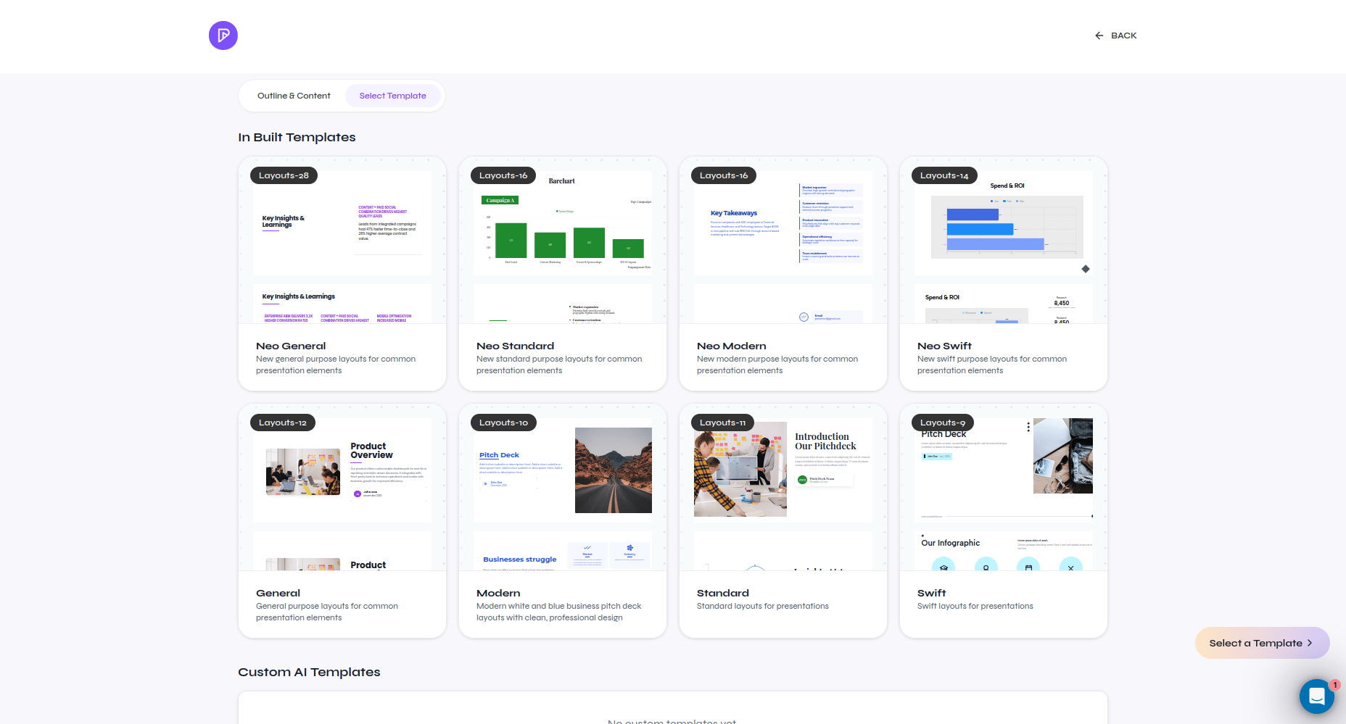The height and width of the screenshot is (724, 1346).
Task: Switch to Outline & Content tab
Action: pos(294,96)
